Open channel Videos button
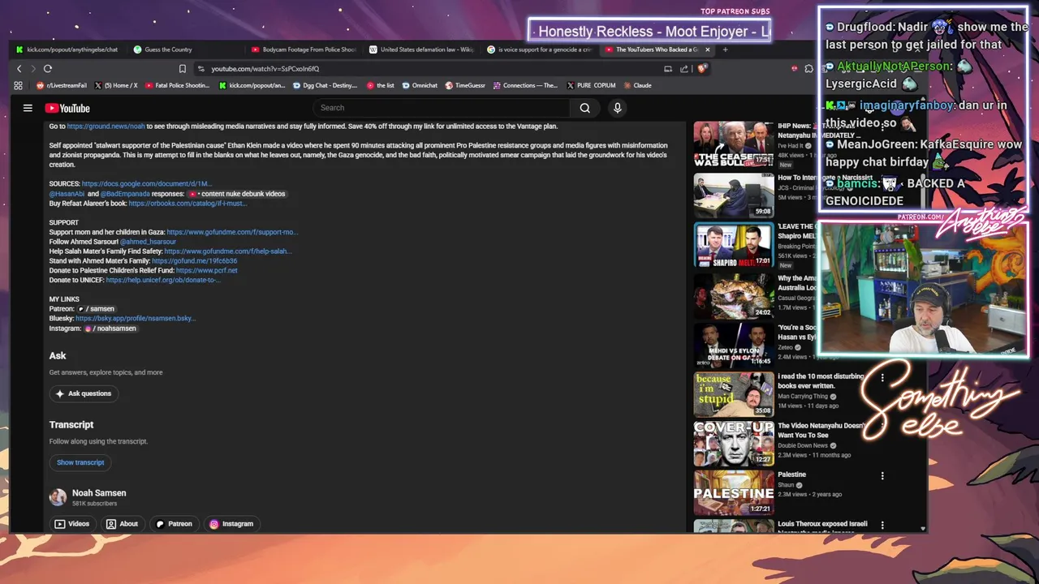 72,524
